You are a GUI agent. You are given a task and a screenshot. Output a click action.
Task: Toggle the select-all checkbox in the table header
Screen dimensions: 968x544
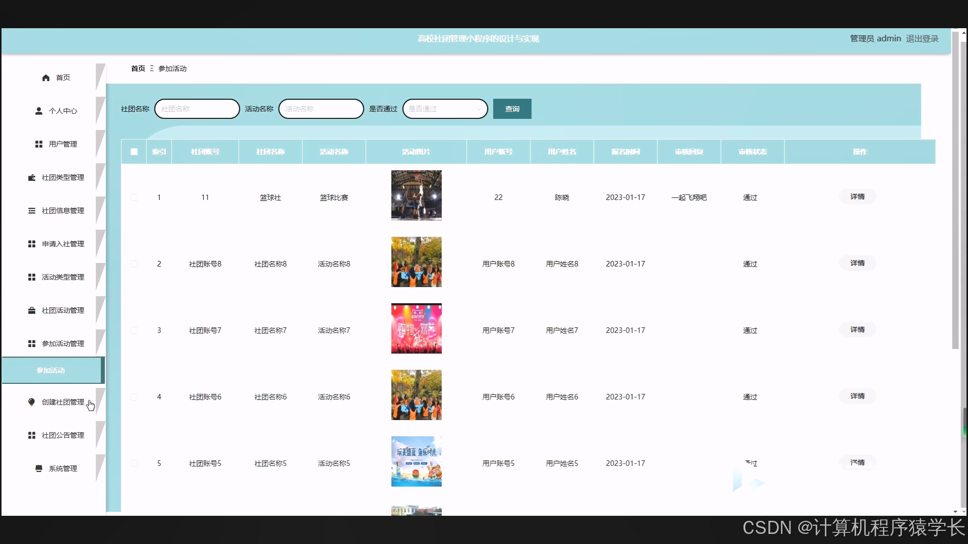tap(134, 152)
